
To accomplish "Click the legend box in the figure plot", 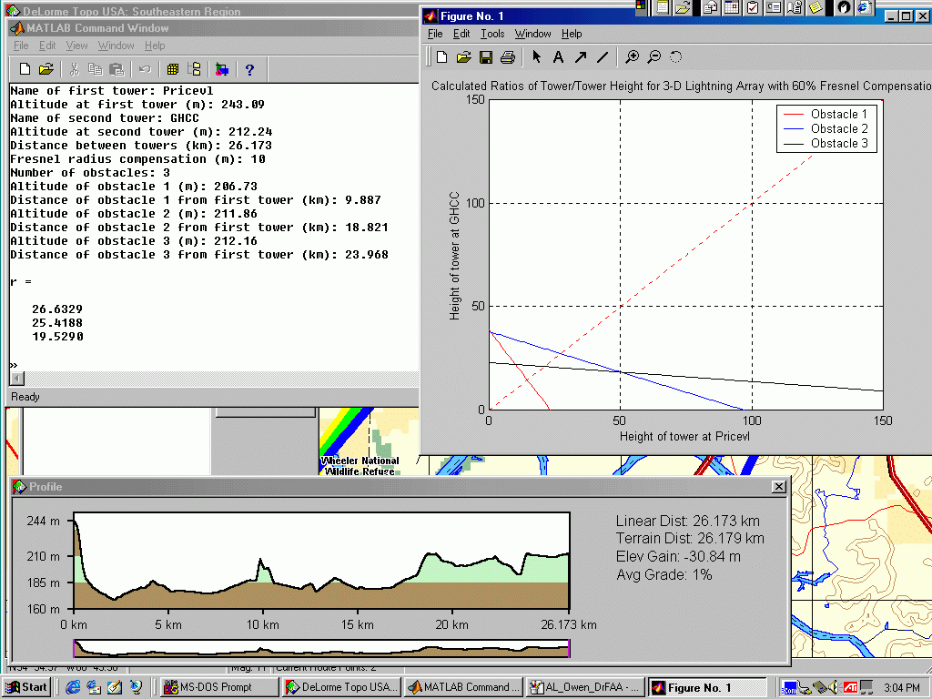I will click(x=826, y=129).
